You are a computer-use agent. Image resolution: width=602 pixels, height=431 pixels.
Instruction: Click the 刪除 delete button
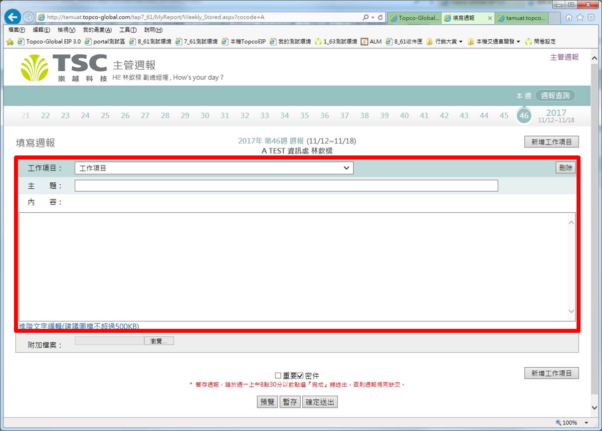click(566, 168)
